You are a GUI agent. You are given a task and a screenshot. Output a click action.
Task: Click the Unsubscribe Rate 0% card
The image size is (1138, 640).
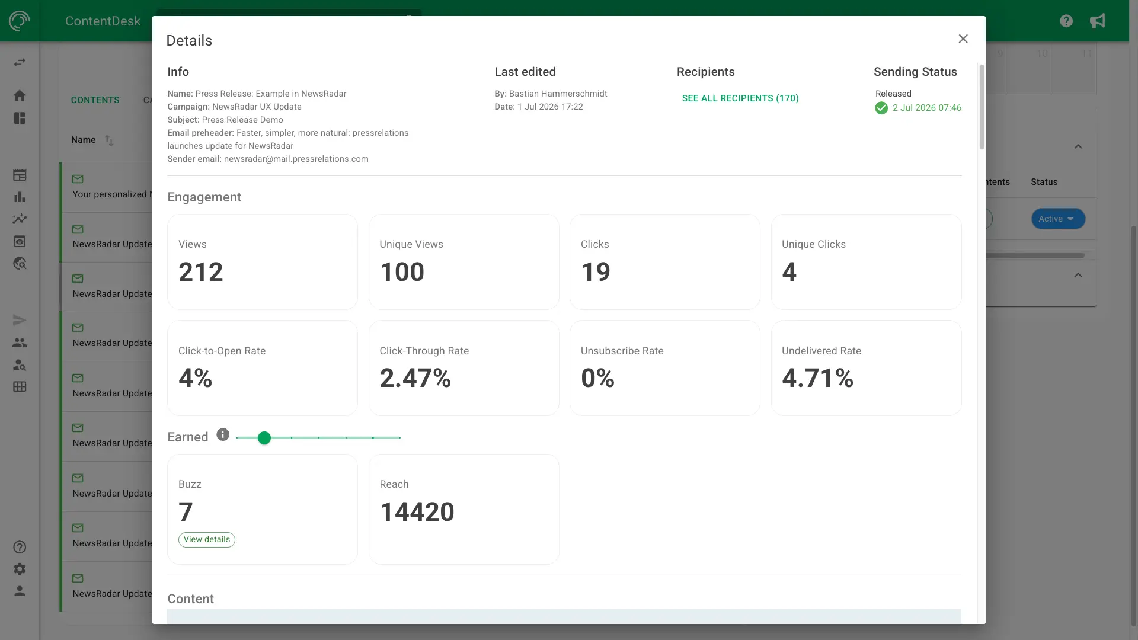pos(665,368)
